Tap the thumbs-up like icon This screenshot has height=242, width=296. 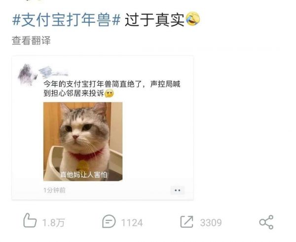[30, 220]
